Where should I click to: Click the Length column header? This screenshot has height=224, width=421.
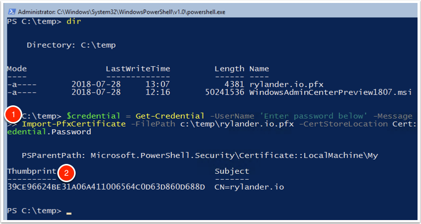tap(230, 69)
